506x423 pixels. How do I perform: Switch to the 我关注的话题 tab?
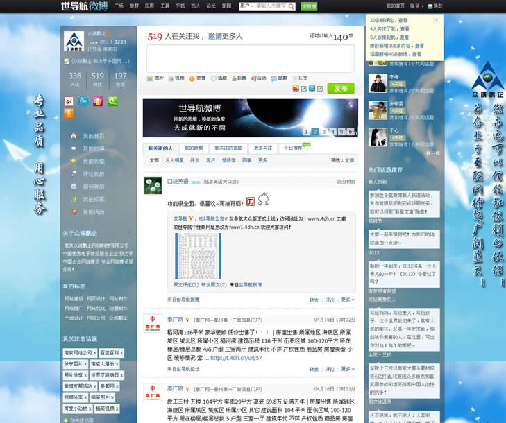click(x=228, y=148)
